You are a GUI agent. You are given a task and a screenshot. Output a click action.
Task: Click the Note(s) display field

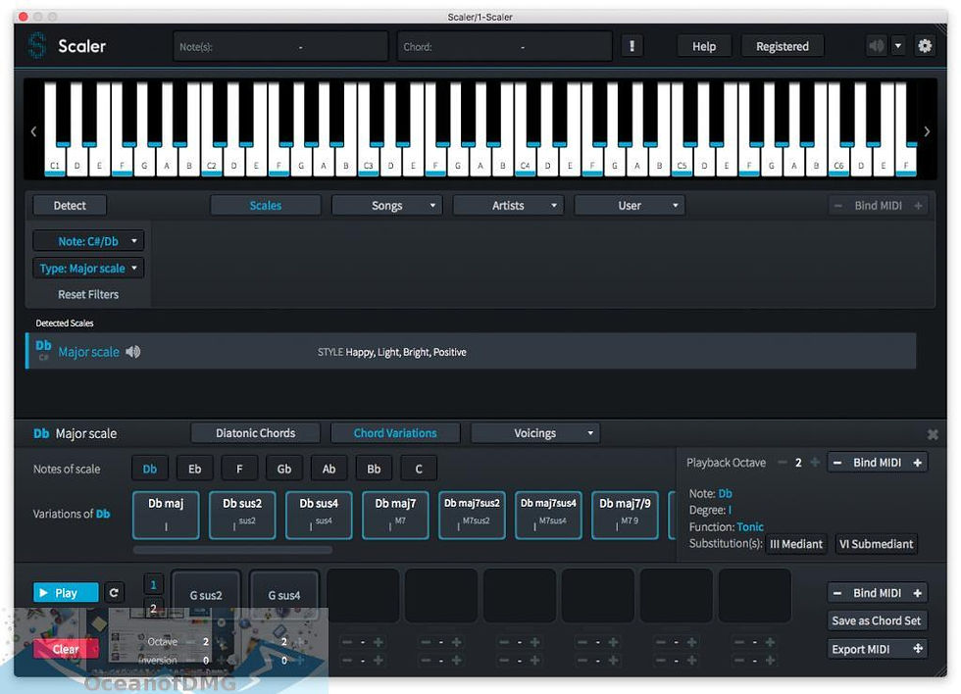tap(280, 46)
